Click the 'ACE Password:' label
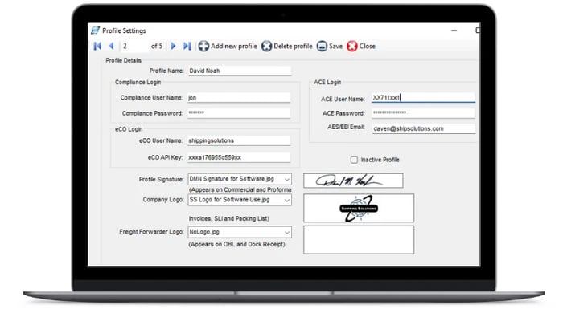The width and height of the screenshot is (563, 313). [x=343, y=113]
